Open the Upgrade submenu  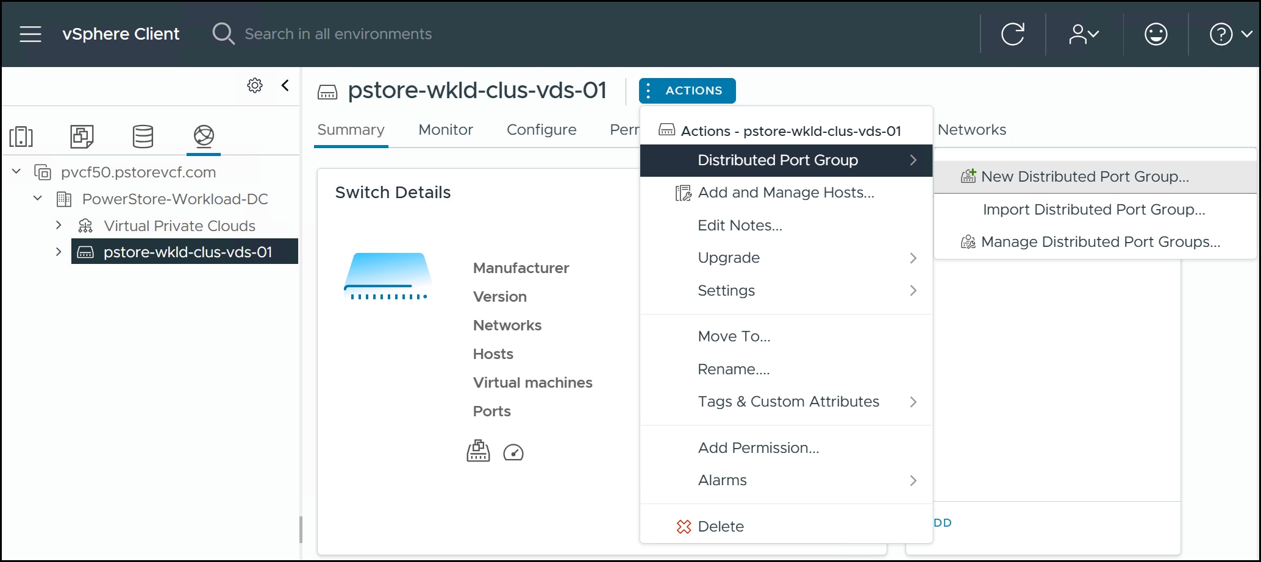[x=787, y=258]
